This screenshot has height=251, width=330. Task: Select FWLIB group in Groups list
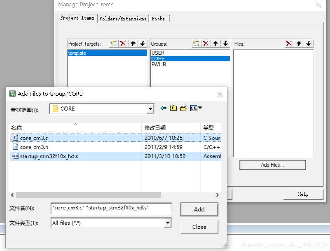tap(190, 64)
